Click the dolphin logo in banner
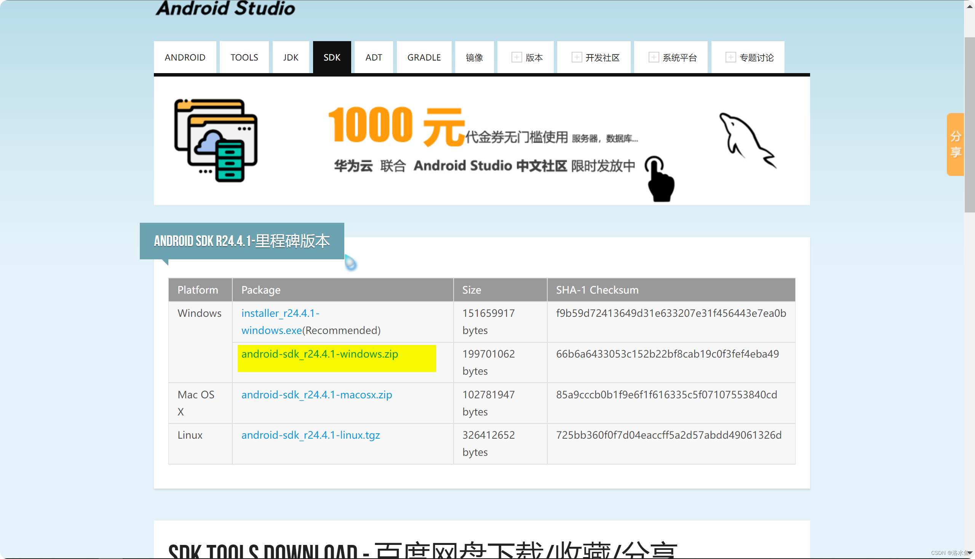The image size is (975, 559). (x=747, y=140)
